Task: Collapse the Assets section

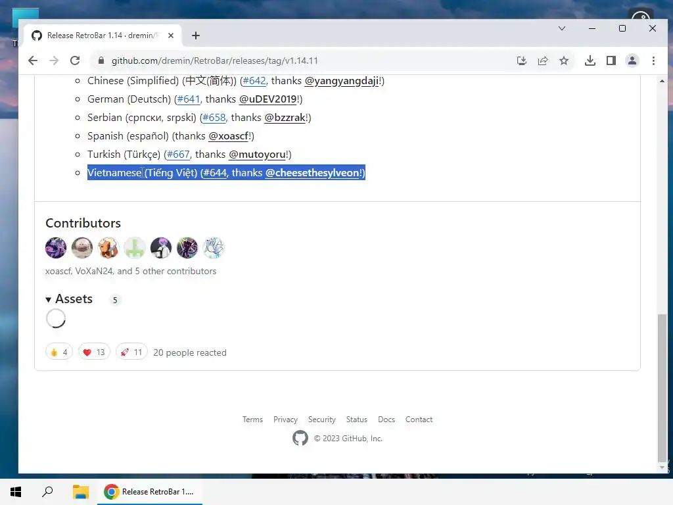Action: click(69, 299)
